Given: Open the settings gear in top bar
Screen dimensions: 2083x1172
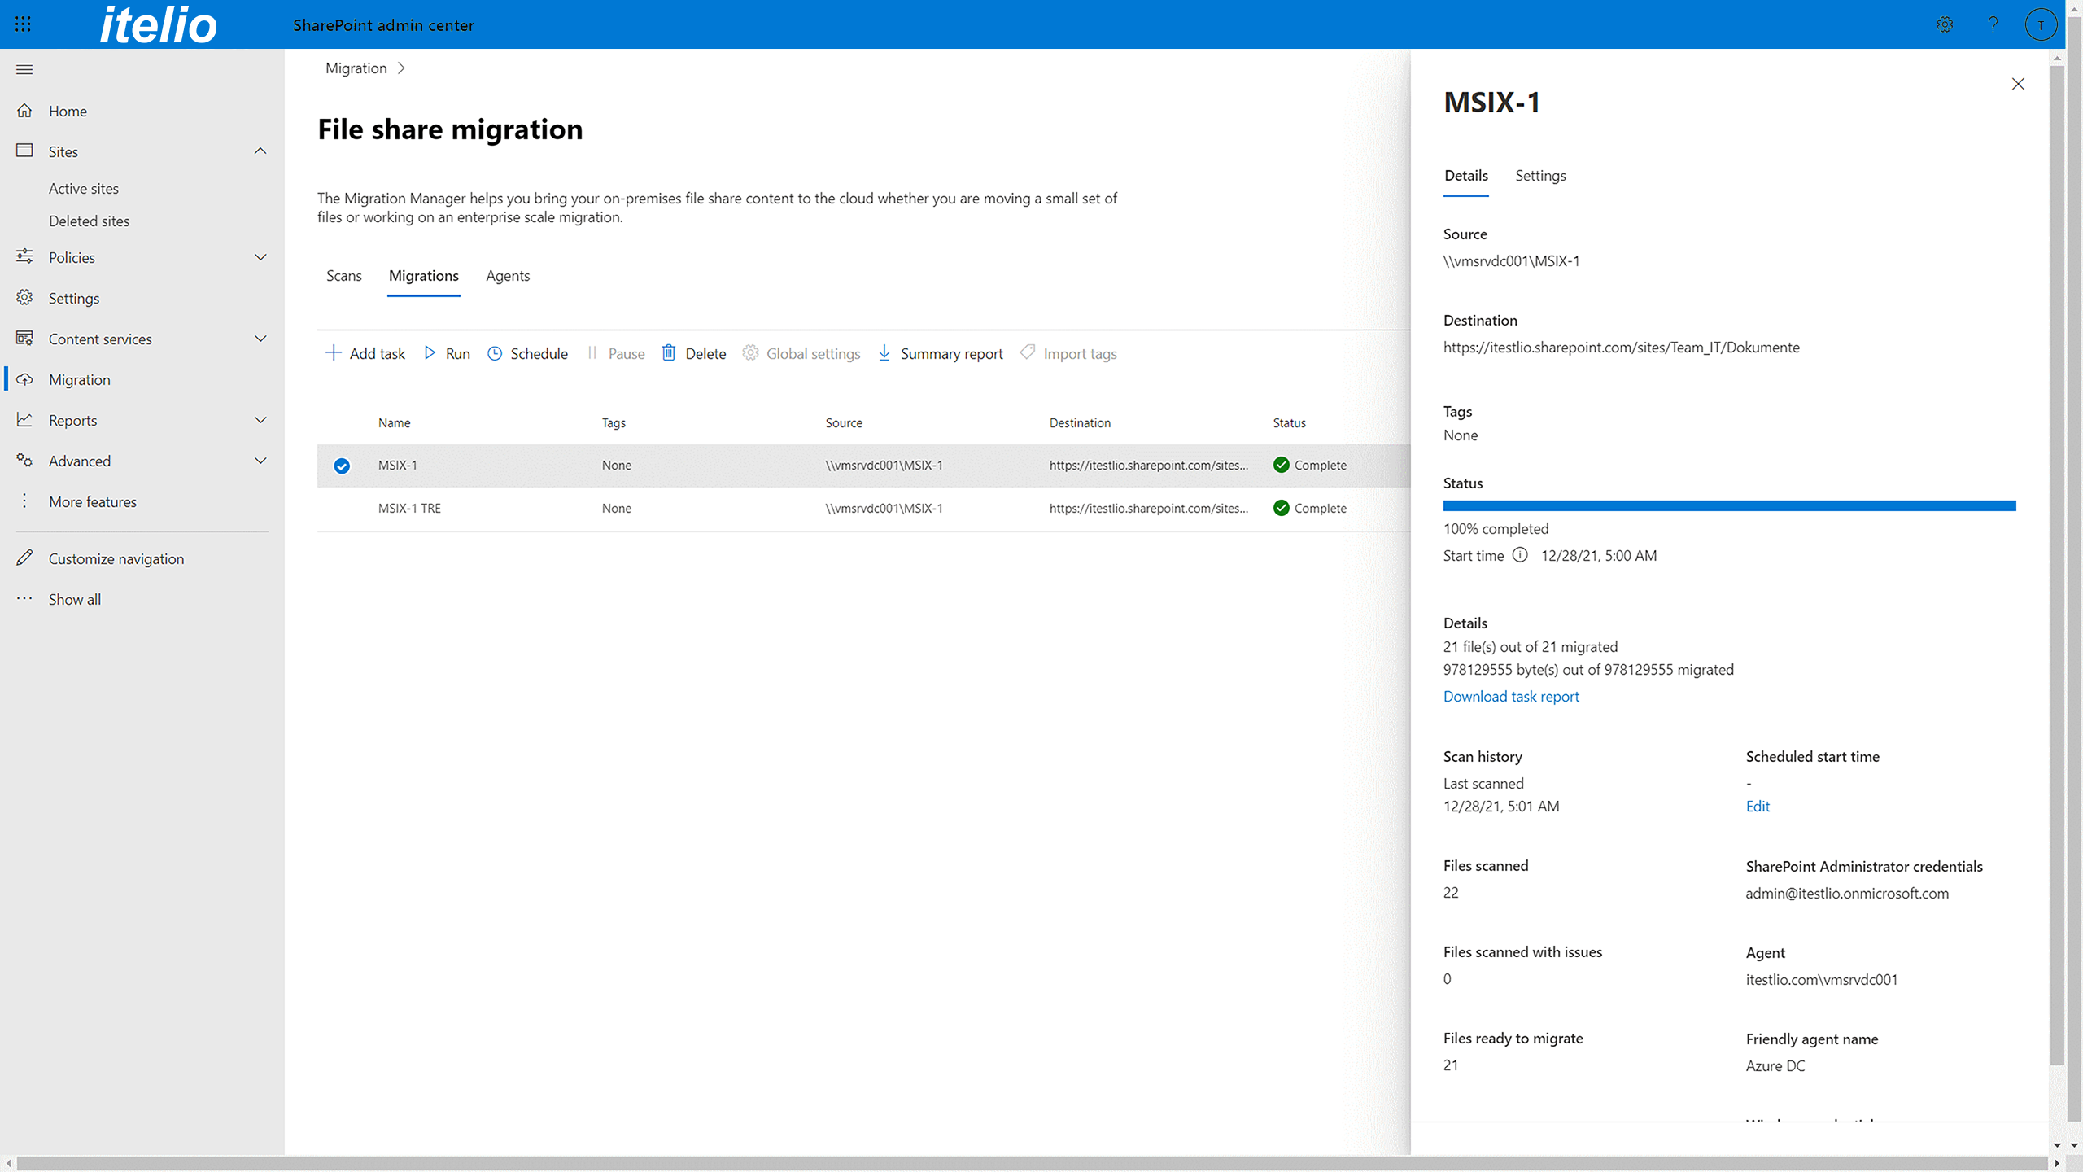Looking at the screenshot, I should 1945,24.
